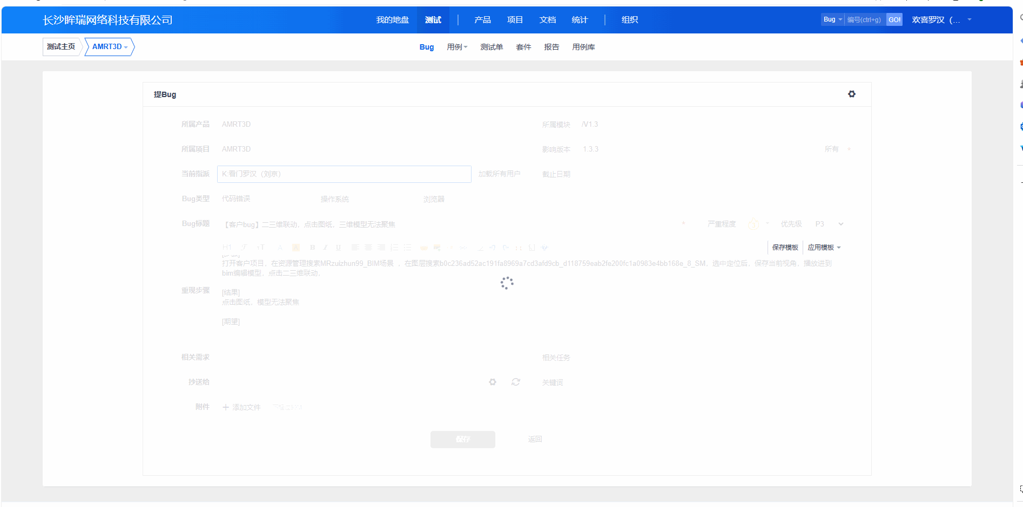
Task: Insert unordered list in the editor
Action: 407,248
